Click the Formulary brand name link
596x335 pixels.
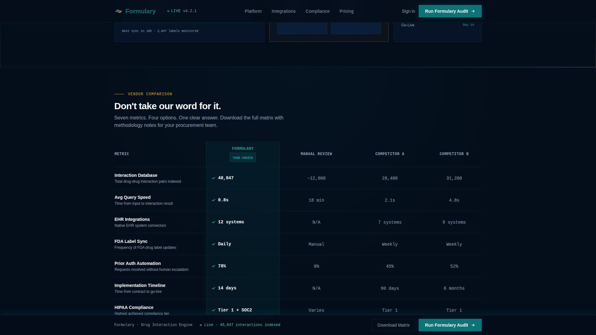pos(140,11)
